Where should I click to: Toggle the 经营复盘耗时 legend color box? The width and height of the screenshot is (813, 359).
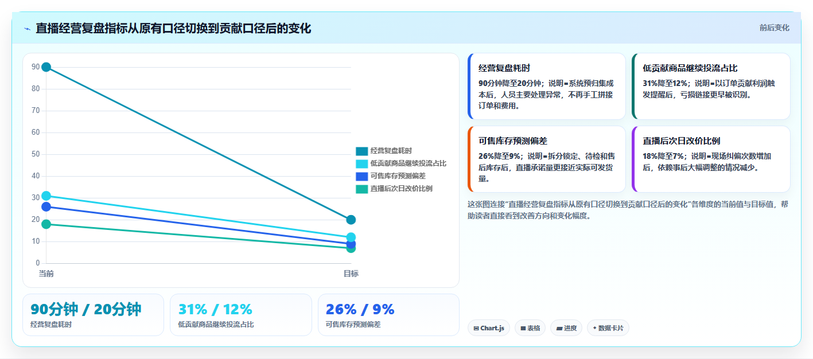click(x=361, y=151)
